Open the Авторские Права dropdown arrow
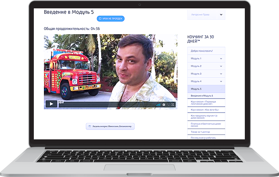The height and width of the screenshot is (177, 279). (x=221, y=15)
